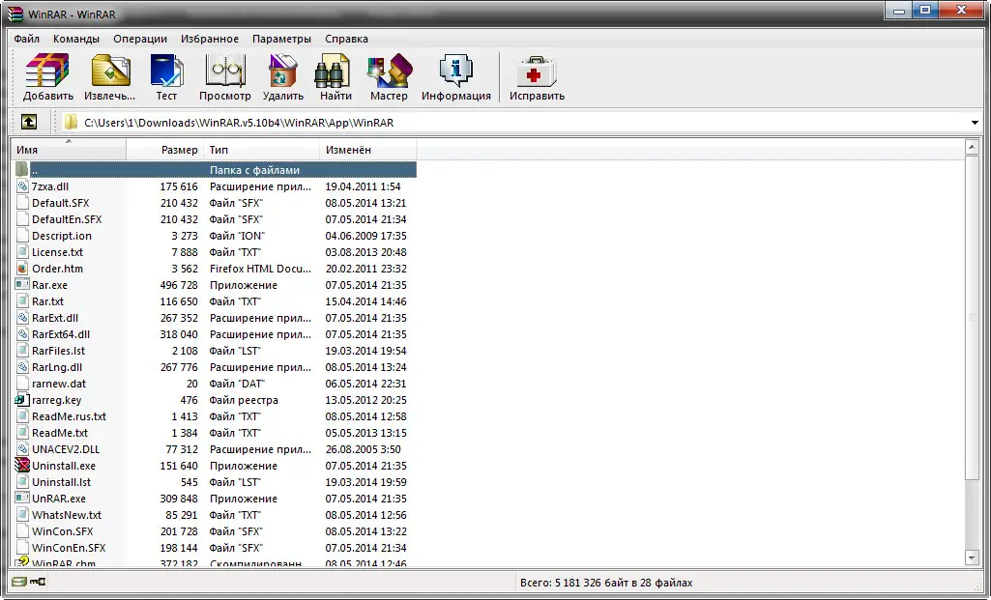Open the Файл menu

tap(25, 39)
